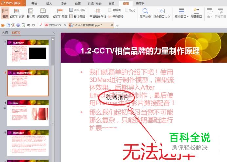The image size is (227, 162).
Task: Open Slide Master (幻灯片母版)
Action: [x=60, y=13]
